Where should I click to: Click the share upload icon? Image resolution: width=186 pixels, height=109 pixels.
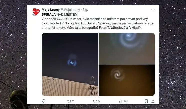[153, 101]
